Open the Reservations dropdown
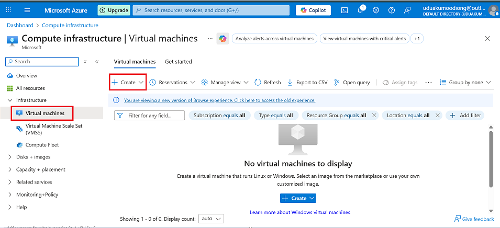The width and height of the screenshot is (500, 228). [x=172, y=83]
